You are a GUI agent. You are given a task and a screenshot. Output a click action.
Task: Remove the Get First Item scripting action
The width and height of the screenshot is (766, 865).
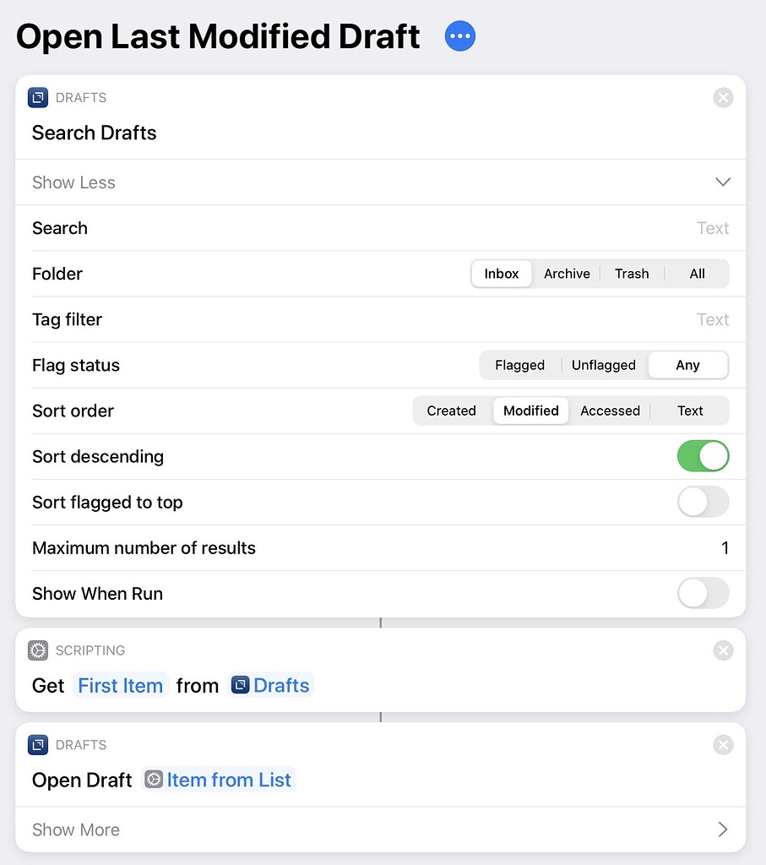coord(723,650)
